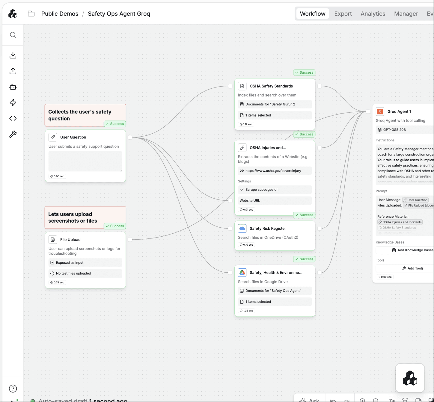Click Safety Risk Register node output handle
The height and width of the screenshot is (402, 434).
tap(320, 228)
